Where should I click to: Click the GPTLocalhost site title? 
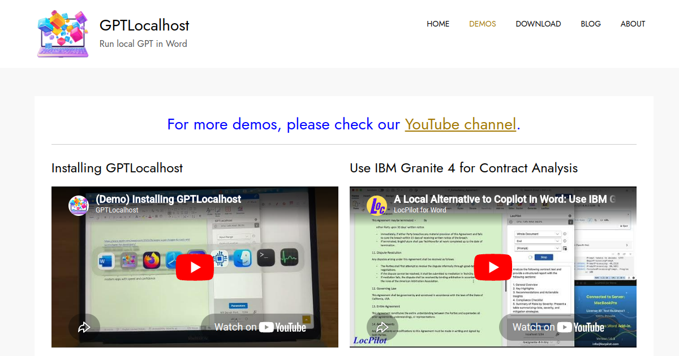point(144,25)
